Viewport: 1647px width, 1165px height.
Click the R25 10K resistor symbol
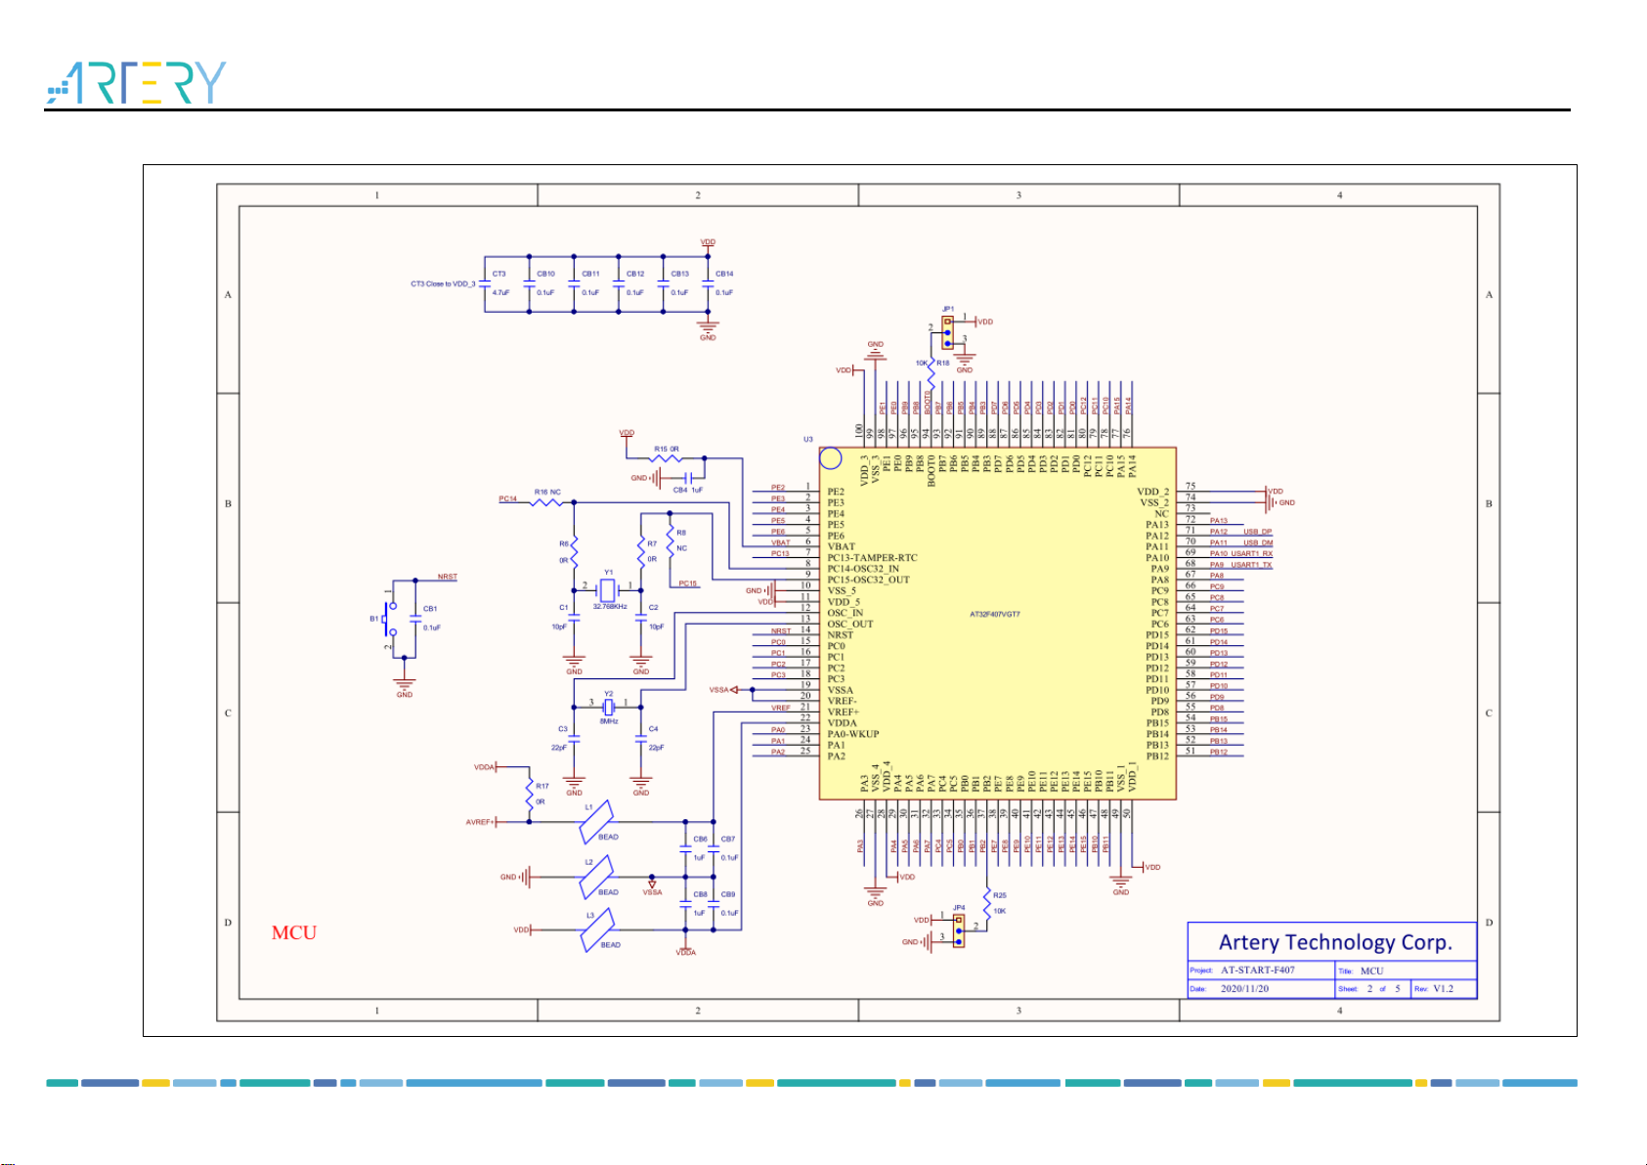(x=987, y=902)
